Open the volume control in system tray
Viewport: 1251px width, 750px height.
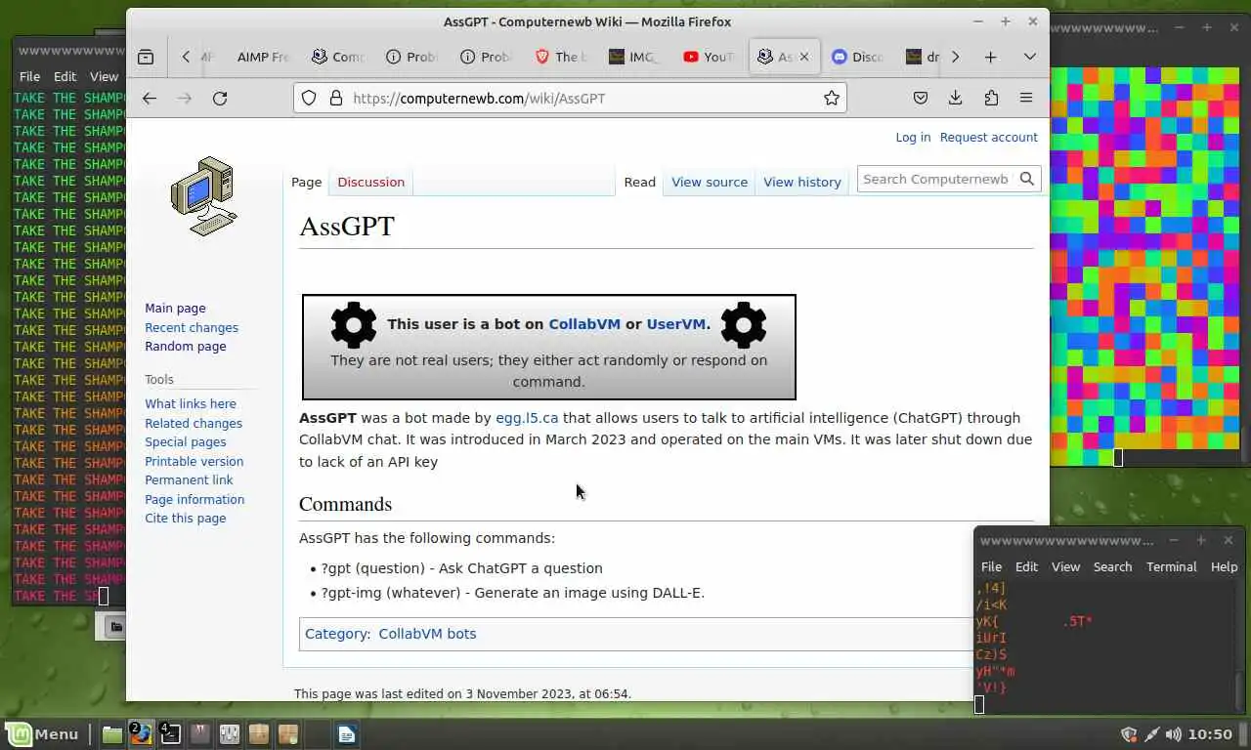pos(1173,734)
